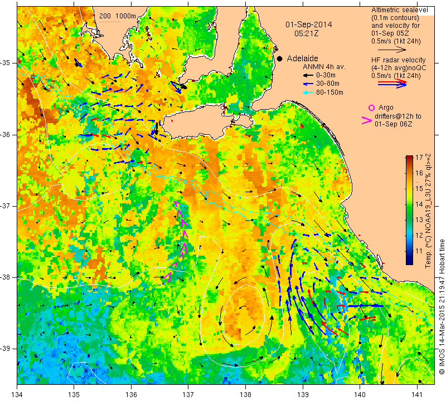446x401 pixels.
Task: Click the 14 degree colorbar label
Action: coord(419,204)
